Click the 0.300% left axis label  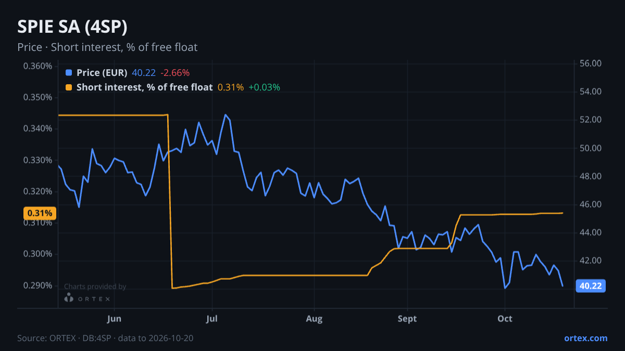(38, 254)
